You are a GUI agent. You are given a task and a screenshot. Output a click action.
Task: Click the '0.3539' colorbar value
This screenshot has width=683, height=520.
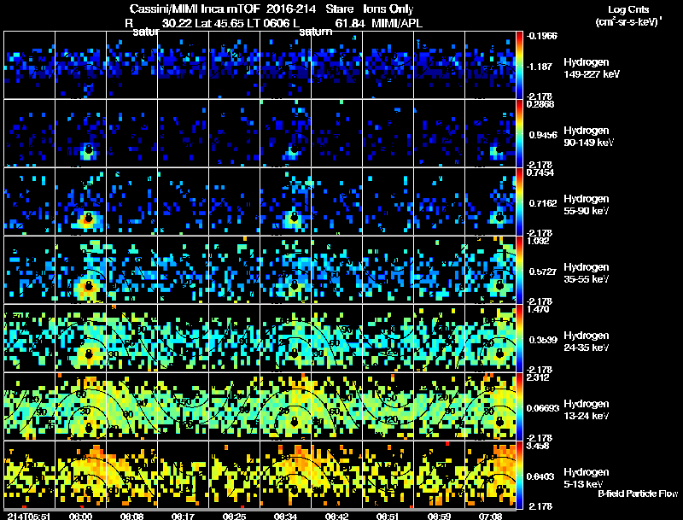[x=543, y=340]
